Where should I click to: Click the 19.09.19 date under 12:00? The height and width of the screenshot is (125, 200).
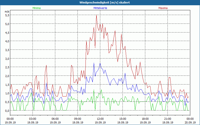pyautogui.click(x=100, y=122)
